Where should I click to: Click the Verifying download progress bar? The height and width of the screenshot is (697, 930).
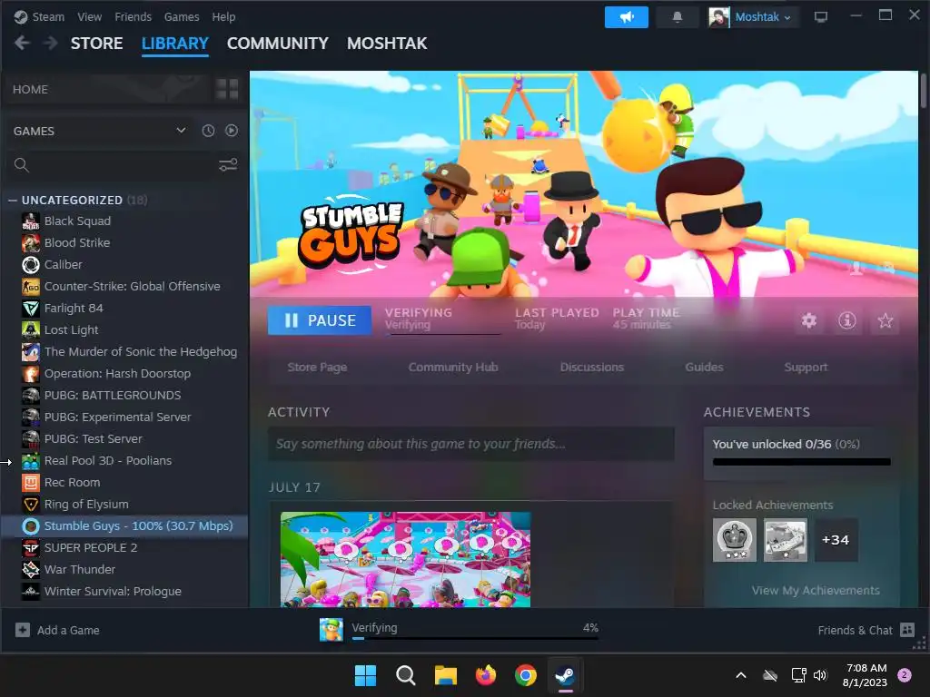(475, 638)
